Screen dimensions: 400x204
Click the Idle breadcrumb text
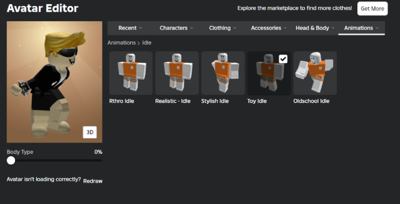(147, 43)
